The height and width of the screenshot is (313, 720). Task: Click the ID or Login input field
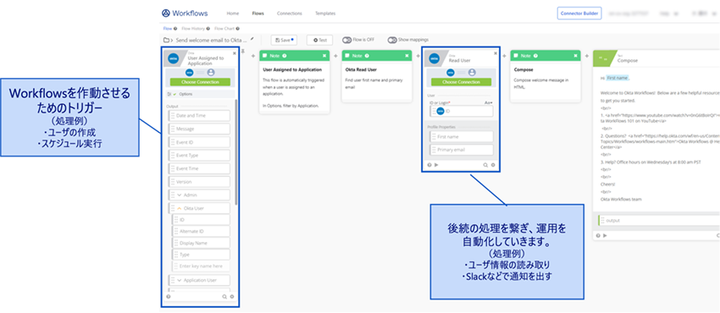461,112
